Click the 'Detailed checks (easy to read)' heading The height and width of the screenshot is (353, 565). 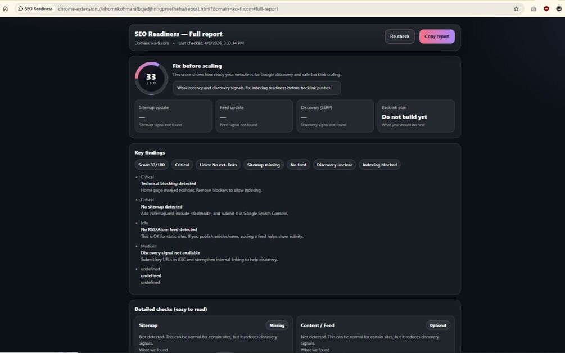pyautogui.click(x=171, y=309)
